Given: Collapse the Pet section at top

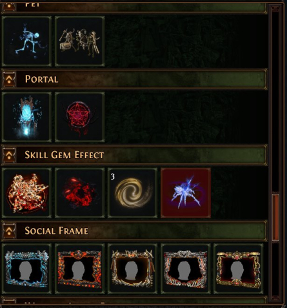Looking at the screenshot, I should click(x=9, y=6).
